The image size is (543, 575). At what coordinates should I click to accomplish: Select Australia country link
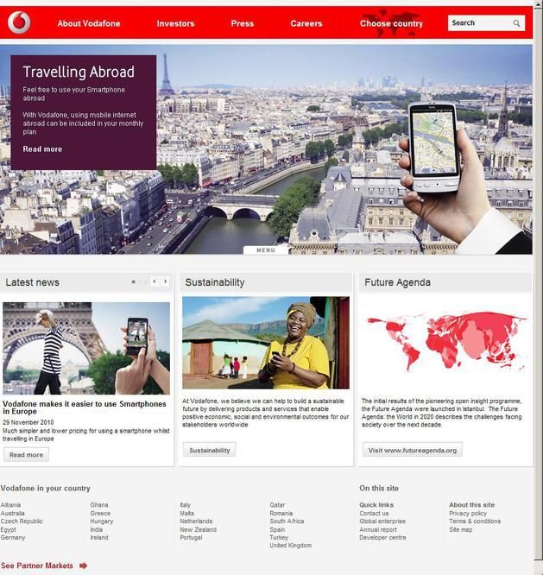(x=13, y=513)
